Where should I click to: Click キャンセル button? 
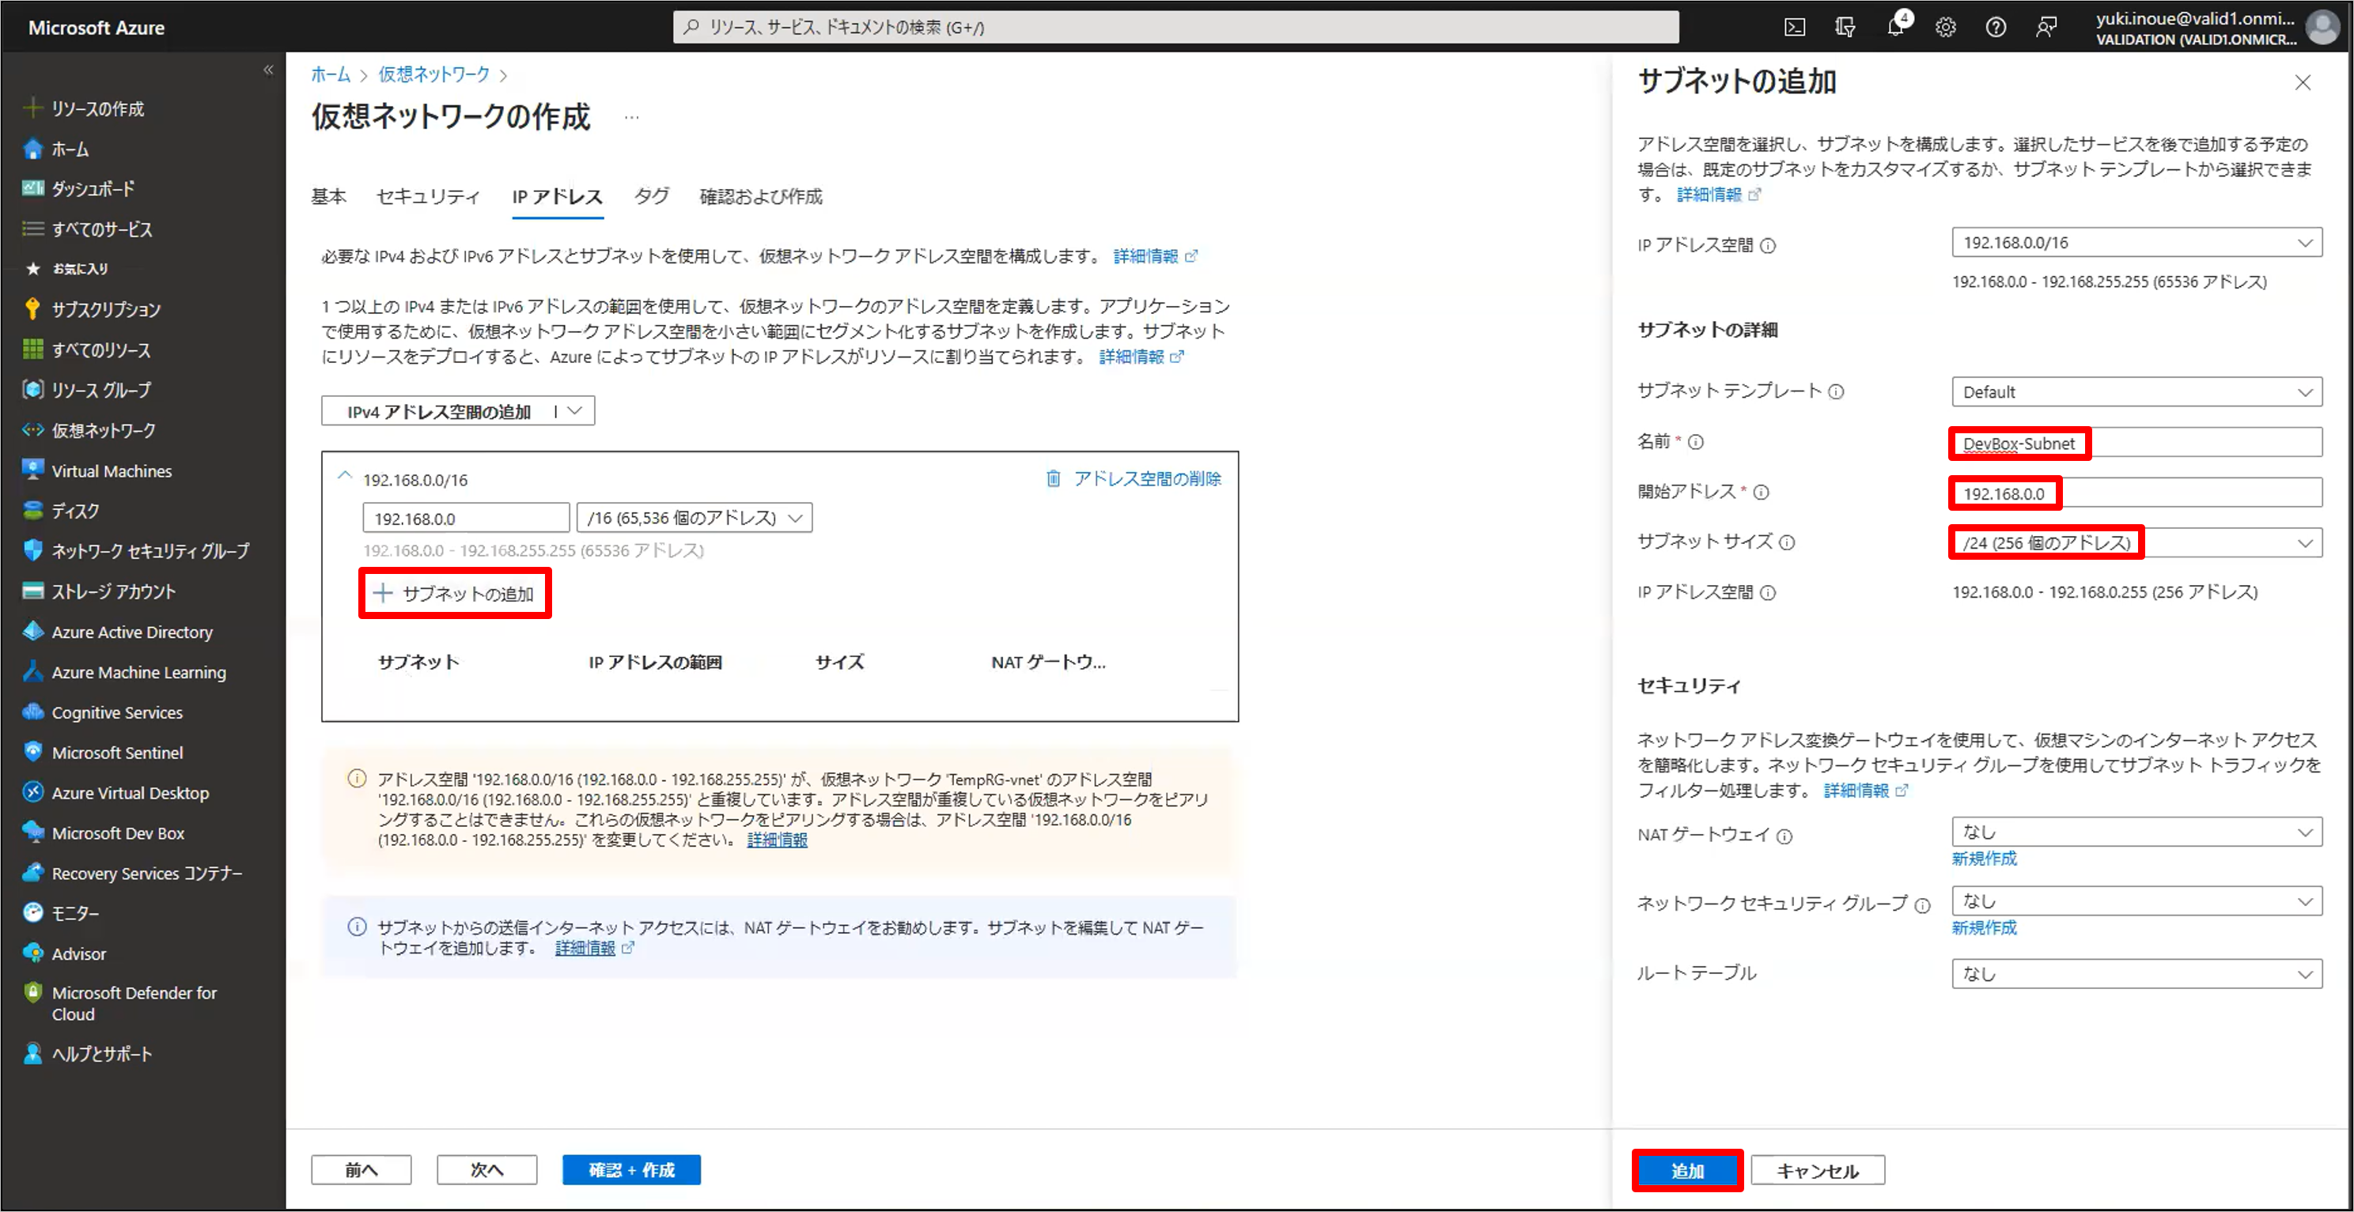(x=1818, y=1170)
